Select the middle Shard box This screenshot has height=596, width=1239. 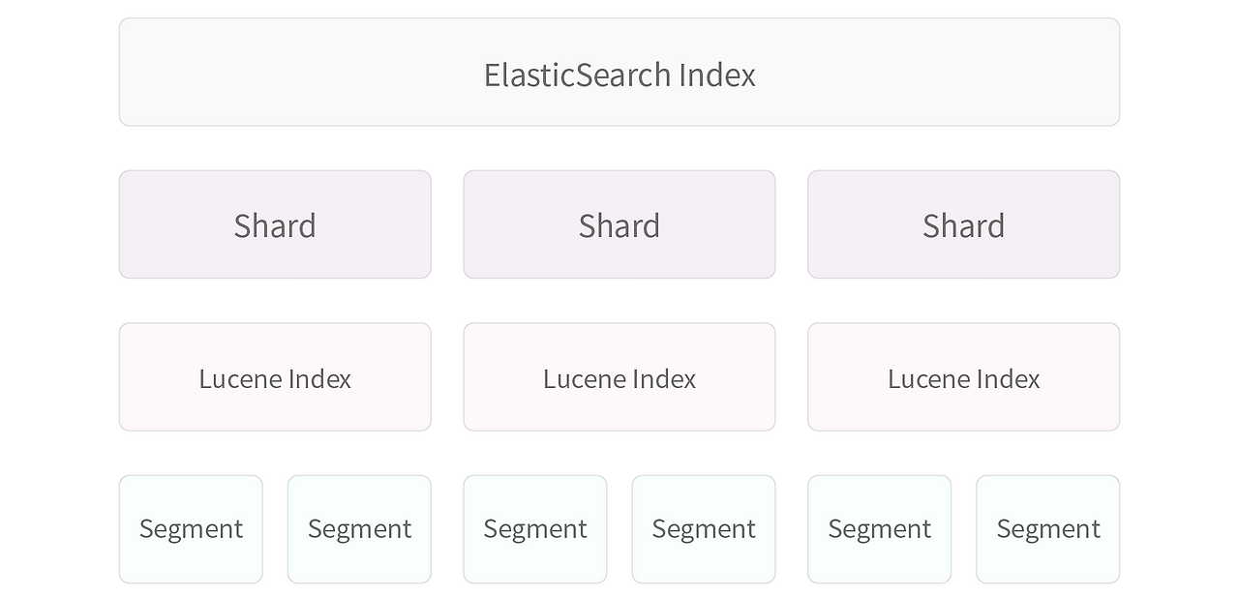coord(619,224)
